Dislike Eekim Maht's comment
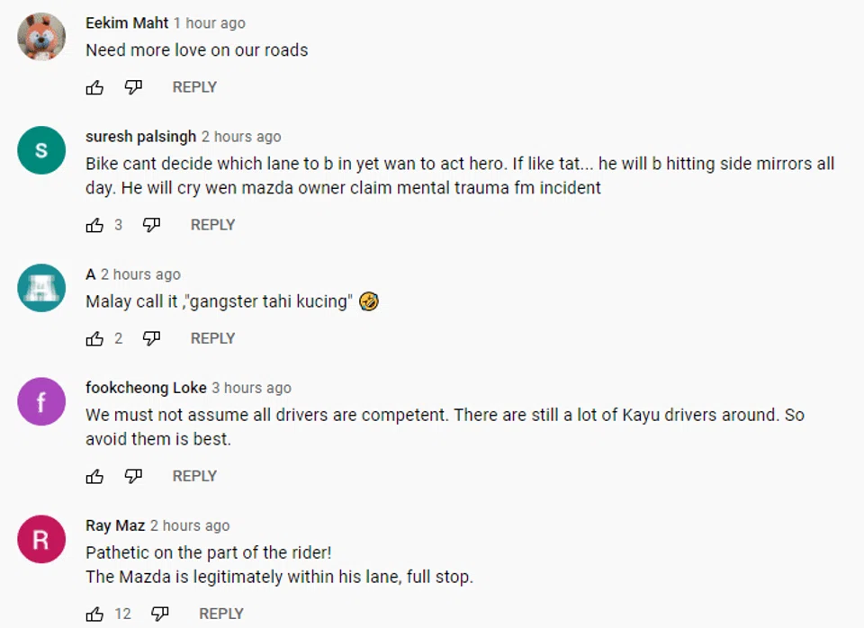Screen dimensions: 864x628 point(133,87)
